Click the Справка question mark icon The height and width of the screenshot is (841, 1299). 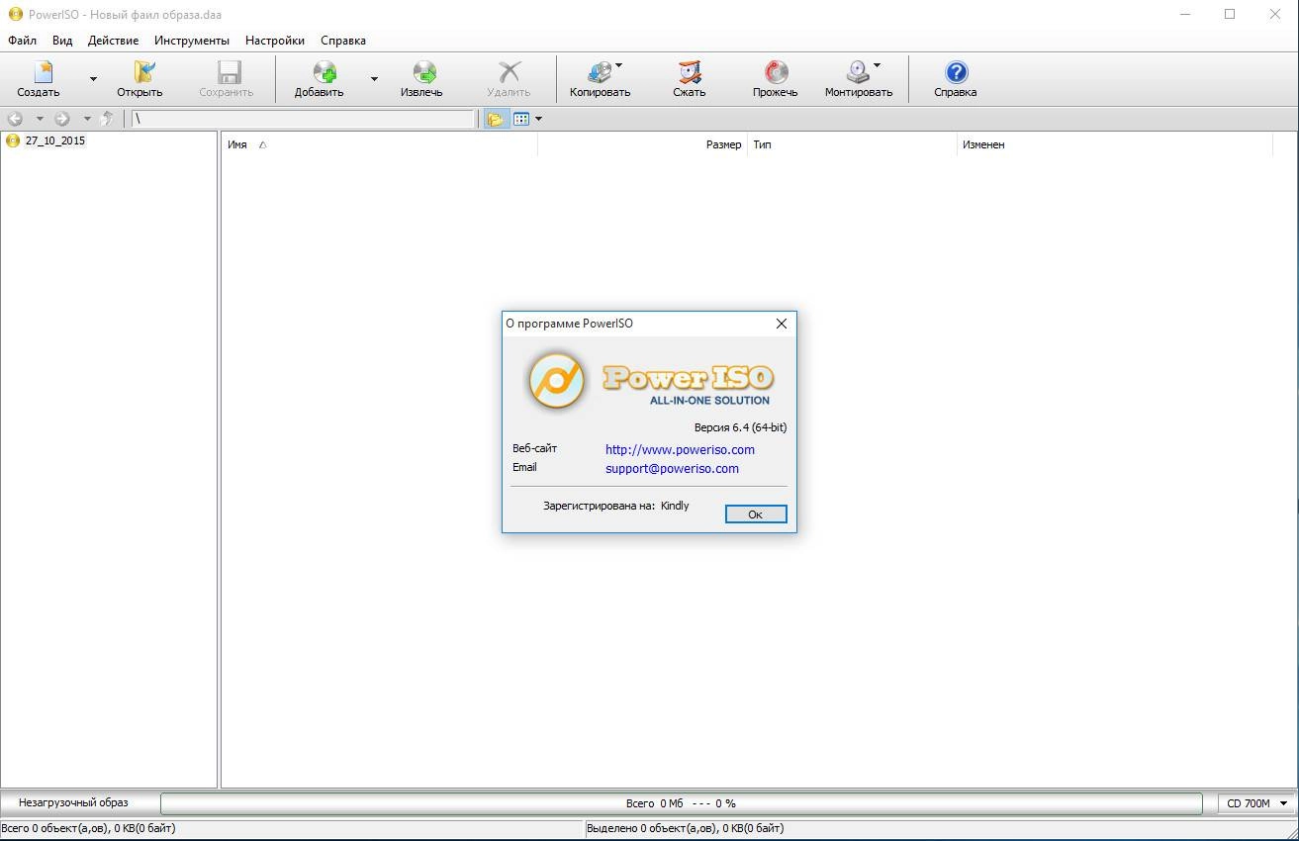[x=957, y=72]
